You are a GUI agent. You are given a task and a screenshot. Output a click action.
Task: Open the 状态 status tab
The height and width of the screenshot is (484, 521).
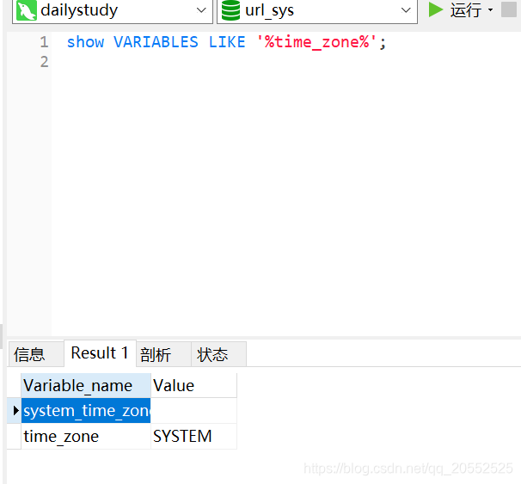(219, 354)
